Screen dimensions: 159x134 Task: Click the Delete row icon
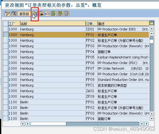41,14
